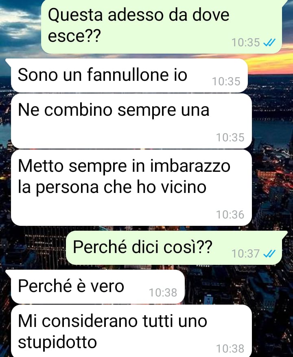Click the 10:36 timestamp
Image resolution: width=293 pixels, height=357 pixels.
point(230,215)
